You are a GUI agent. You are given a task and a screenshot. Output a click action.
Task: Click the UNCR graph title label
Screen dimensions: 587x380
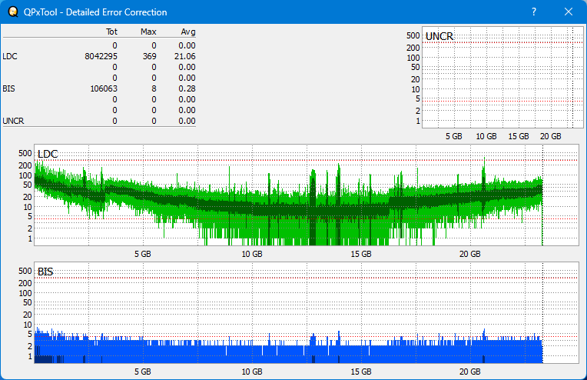pyautogui.click(x=439, y=36)
